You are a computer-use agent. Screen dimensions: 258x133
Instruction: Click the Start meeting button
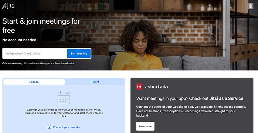point(79,54)
